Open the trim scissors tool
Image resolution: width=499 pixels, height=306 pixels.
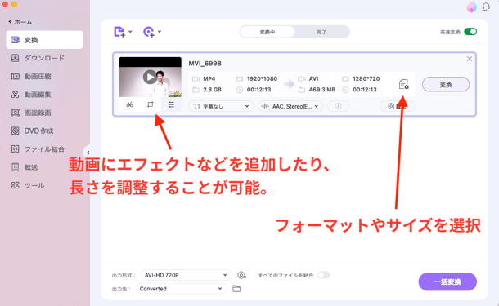[x=129, y=104]
